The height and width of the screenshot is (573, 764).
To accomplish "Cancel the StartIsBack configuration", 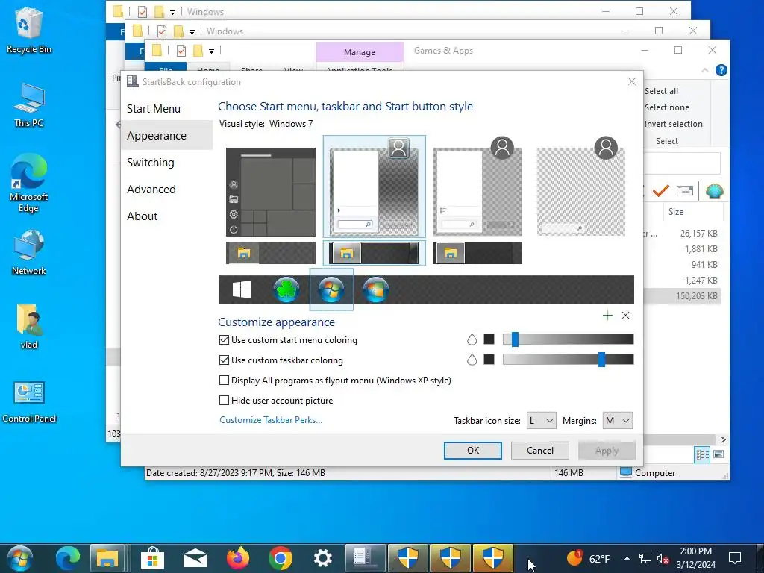I will pyautogui.click(x=540, y=451).
